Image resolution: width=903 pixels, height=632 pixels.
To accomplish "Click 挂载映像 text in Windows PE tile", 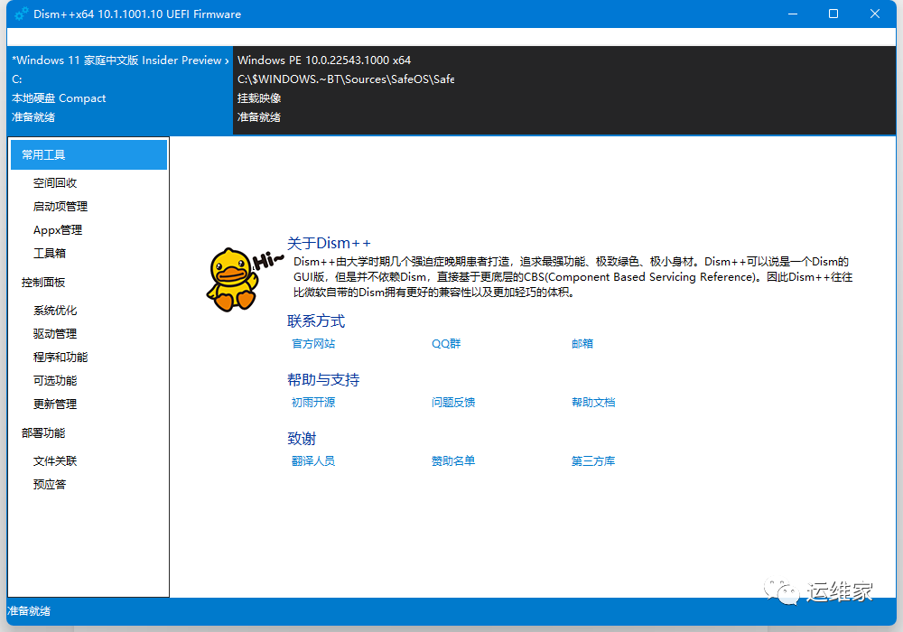I will pos(259,98).
